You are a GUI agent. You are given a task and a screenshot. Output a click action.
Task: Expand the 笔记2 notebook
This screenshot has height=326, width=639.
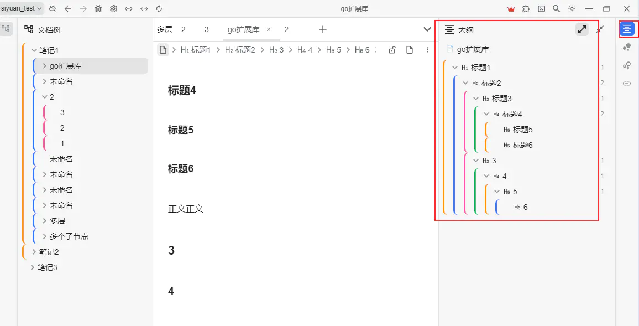[x=34, y=252]
